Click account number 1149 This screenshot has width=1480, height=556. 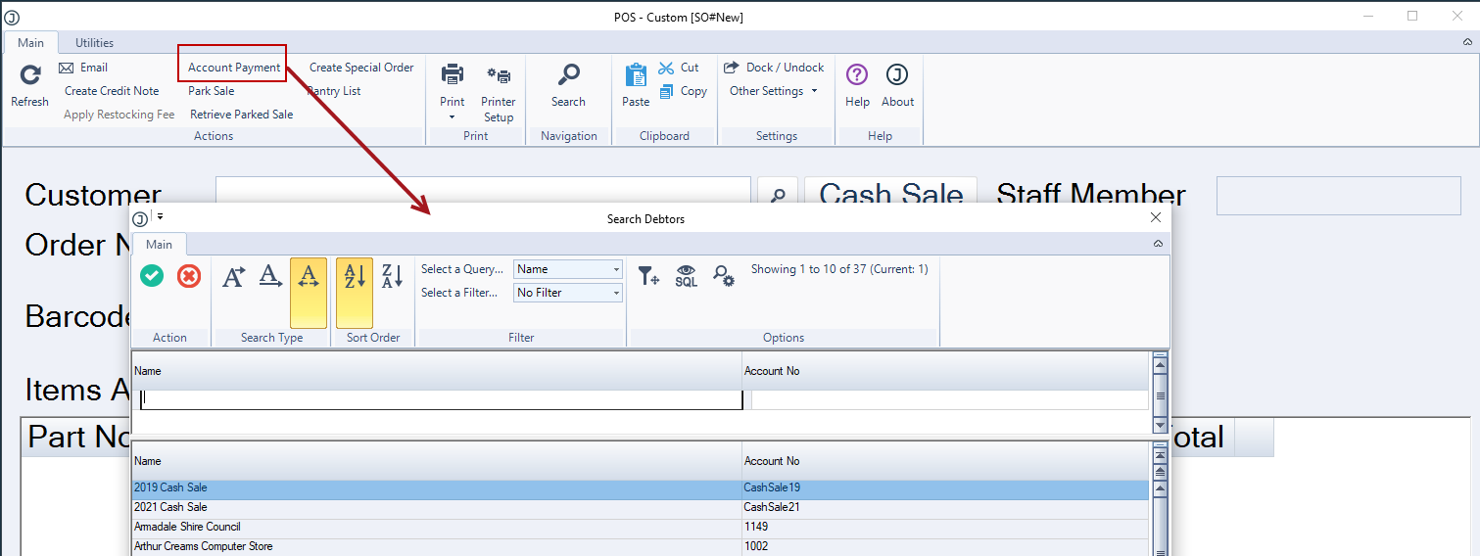pyautogui.click(x=756, y=527)
